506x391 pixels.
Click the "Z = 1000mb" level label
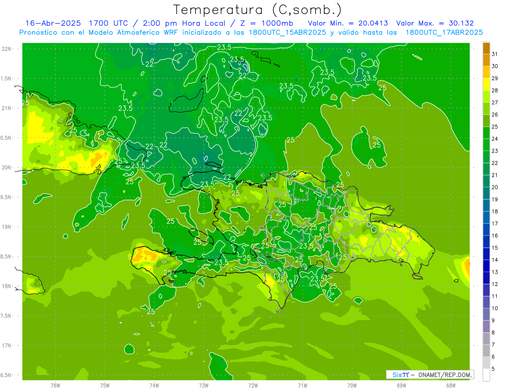(267, 23)
